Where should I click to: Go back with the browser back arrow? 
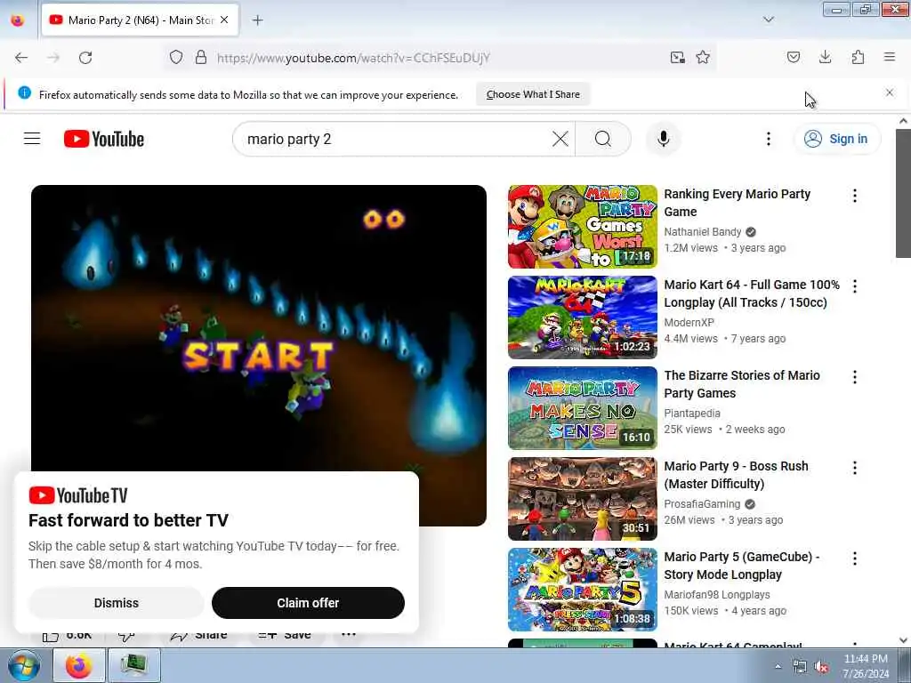point(21,58)
